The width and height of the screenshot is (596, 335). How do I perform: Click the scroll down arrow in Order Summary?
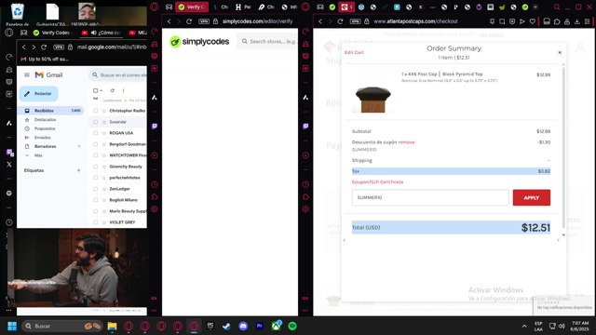pyautogui.click(x=563, y=234)
